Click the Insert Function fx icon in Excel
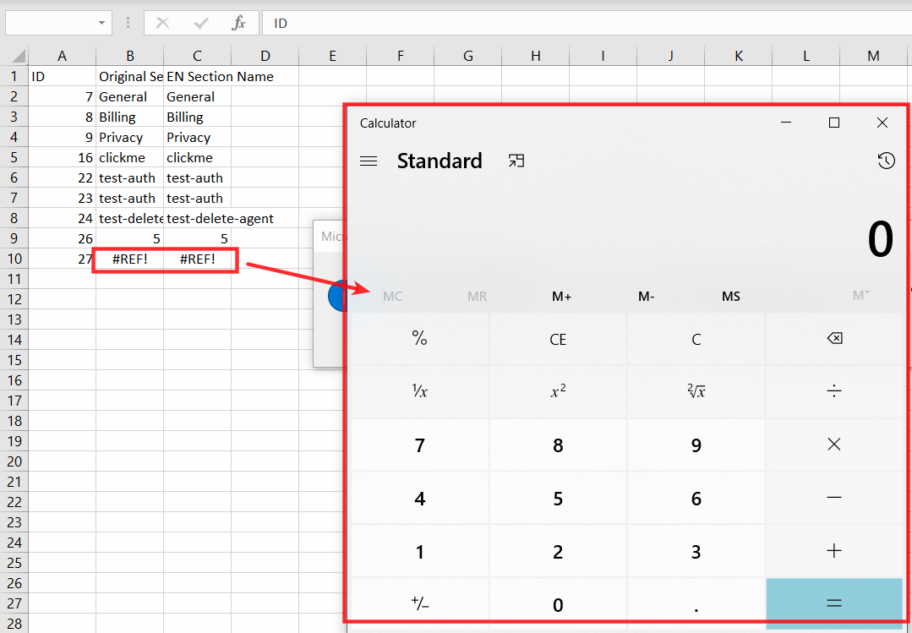Screen dimensions: 912x633 click(x=238, y=24)
